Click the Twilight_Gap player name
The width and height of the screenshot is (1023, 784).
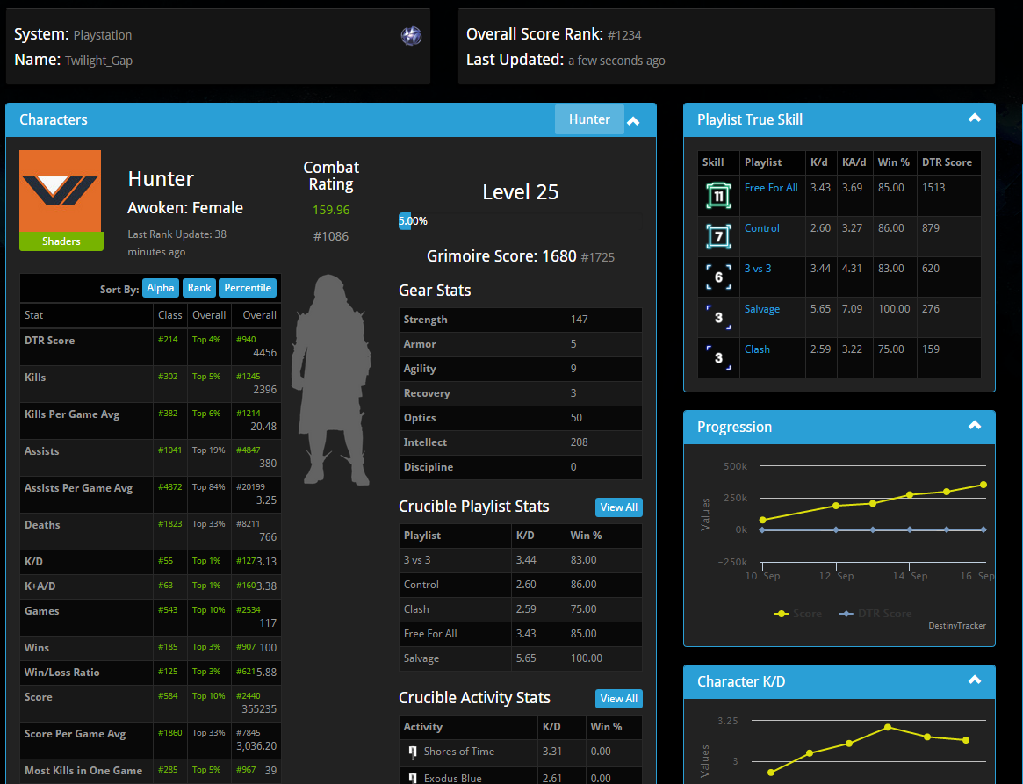coord(98,61)
